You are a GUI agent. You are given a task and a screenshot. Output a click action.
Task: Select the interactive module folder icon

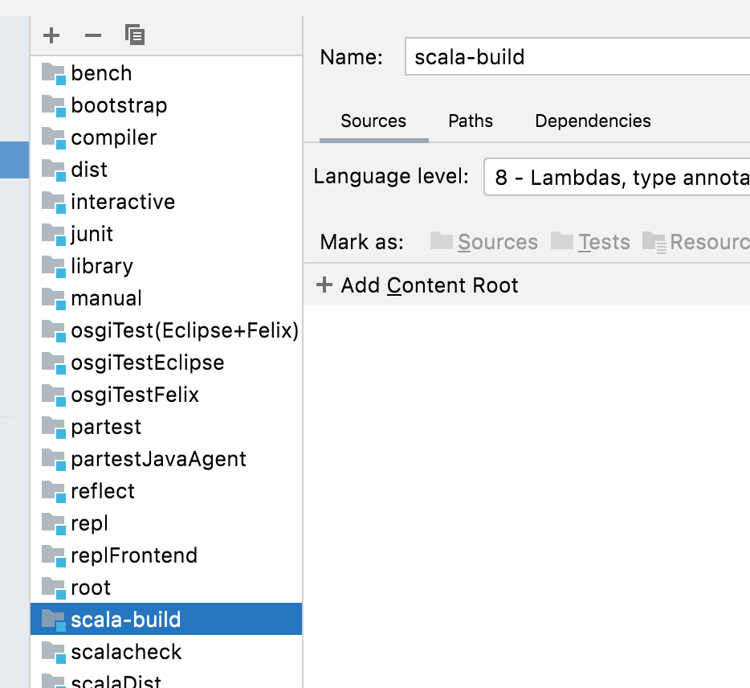54,202
